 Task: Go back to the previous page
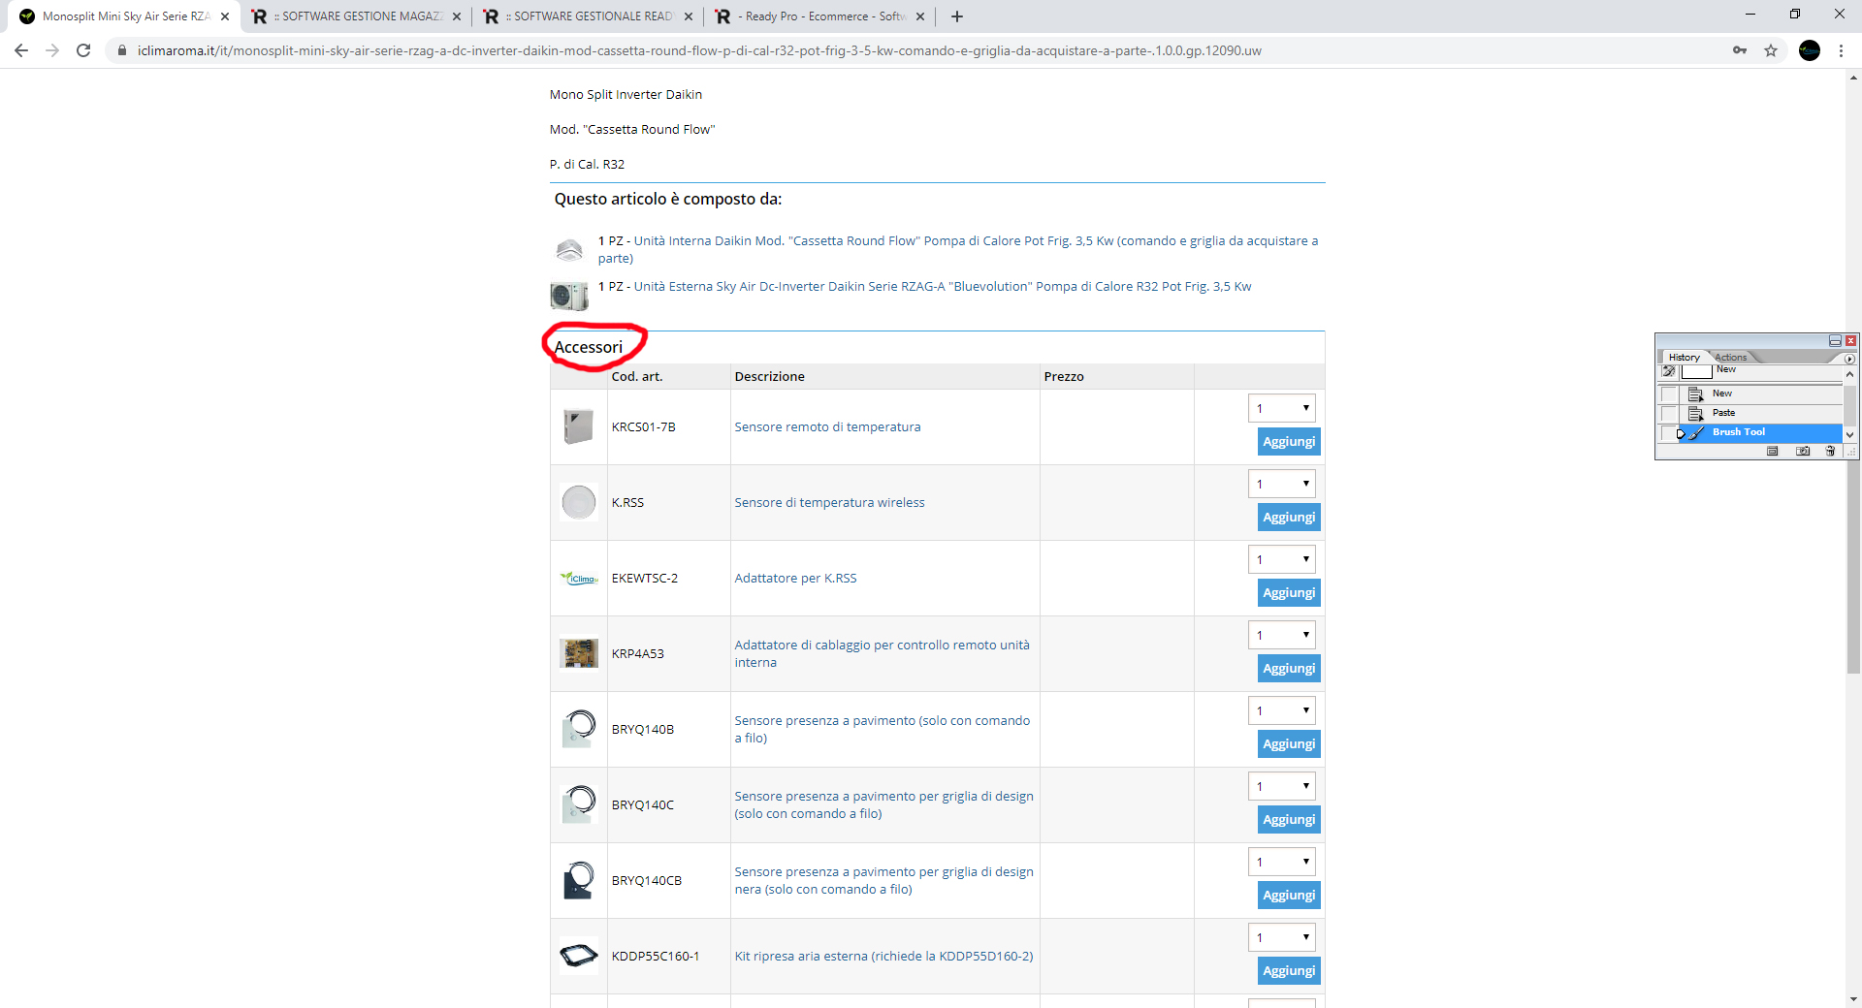(x=21, y=50)
